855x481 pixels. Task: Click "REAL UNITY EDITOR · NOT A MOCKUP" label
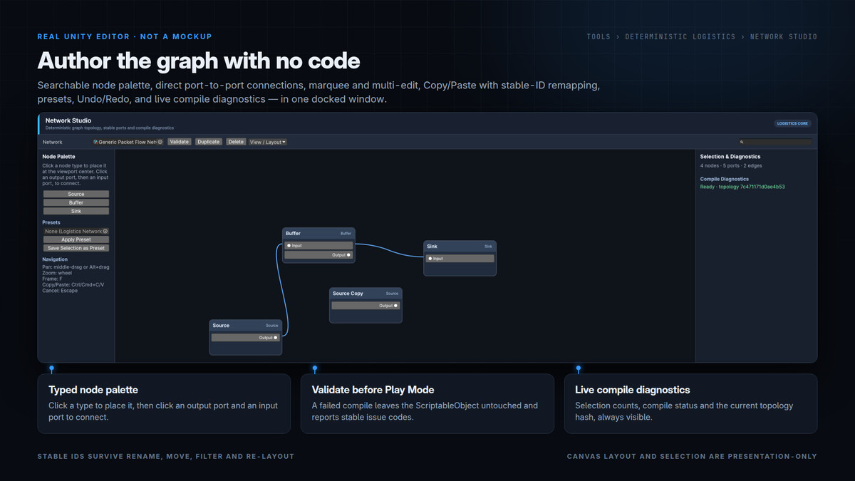coord(125,36)
